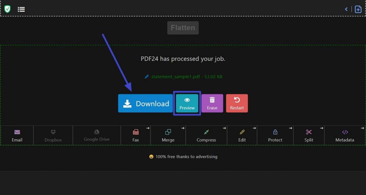Open the Metadata tool
The width and height of the screenshot is (366, 195).
(x=345, y=135)
